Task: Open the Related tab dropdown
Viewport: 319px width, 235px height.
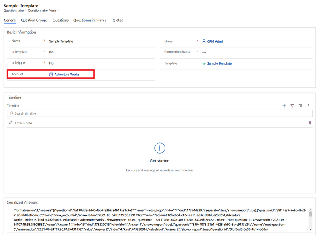Action: [117, 20]
